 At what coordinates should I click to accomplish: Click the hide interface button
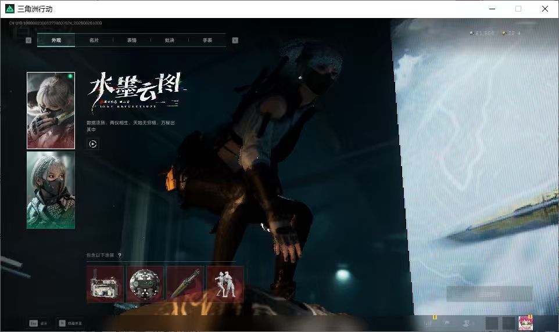pos(70,323)
